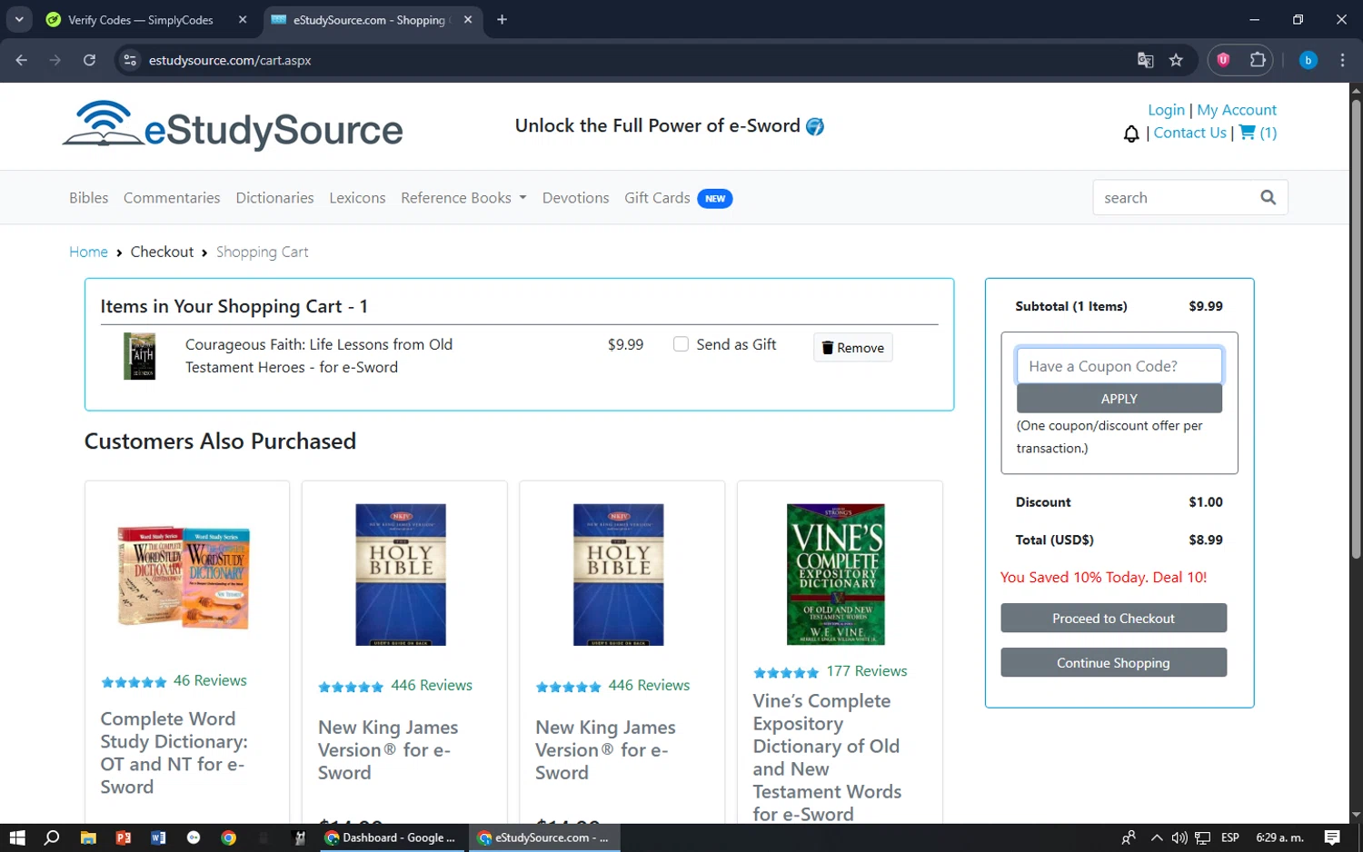The width and height of the screenshot is (1363, 852).
Task: Open the Windows notification center icon
Action: [x=1332, y=837]
